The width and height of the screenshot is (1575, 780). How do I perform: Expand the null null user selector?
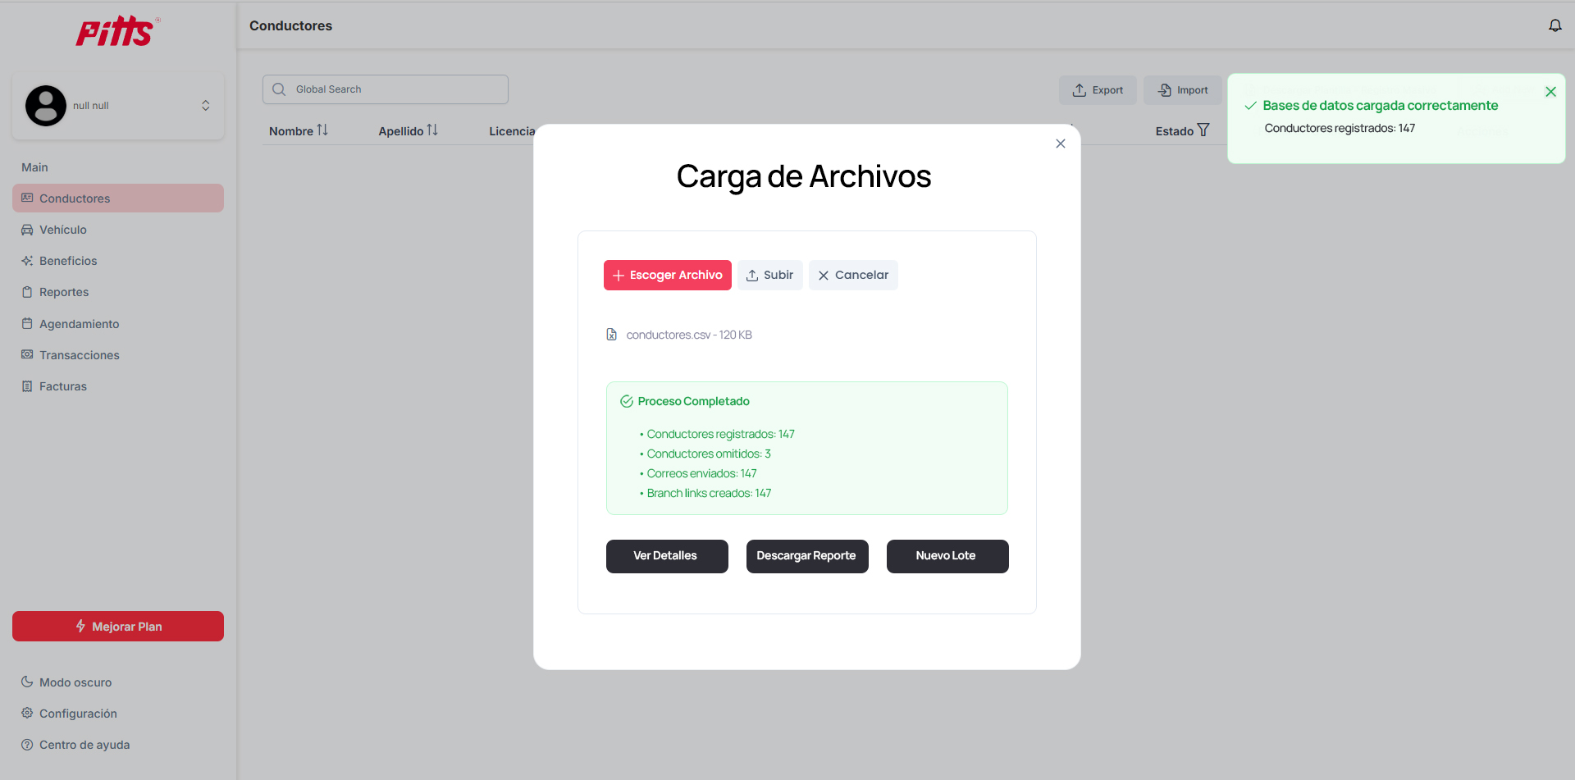(205, 106)
